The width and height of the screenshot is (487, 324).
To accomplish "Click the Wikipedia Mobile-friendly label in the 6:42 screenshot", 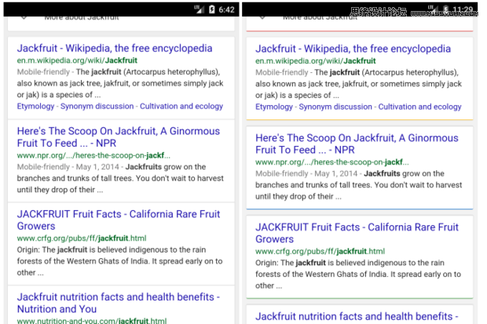I will pos(43,71).
